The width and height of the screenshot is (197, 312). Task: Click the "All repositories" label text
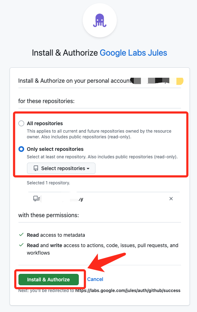[45, 123]
